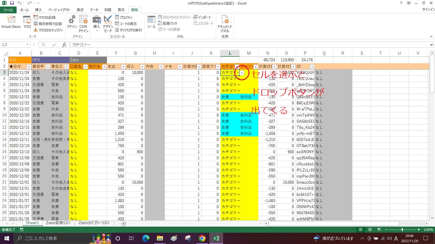This screenshot has width=435, height=244.
Task: Open the Name Box dropdown
Action: pyautogui.click(x=28, y=45)
